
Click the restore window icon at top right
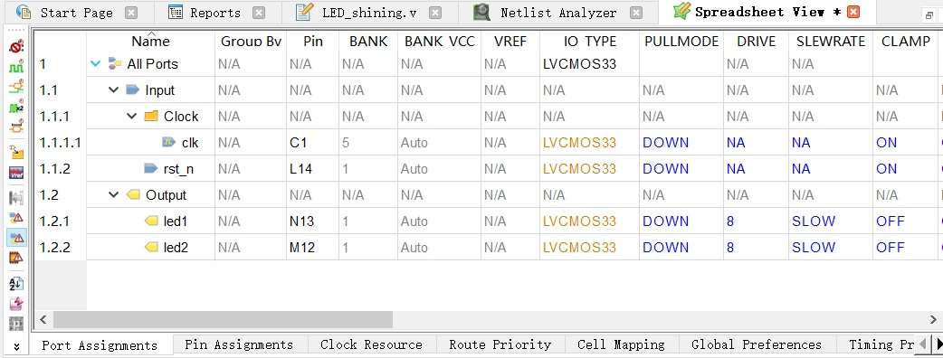pyautogui.click(x=929, y=15)
